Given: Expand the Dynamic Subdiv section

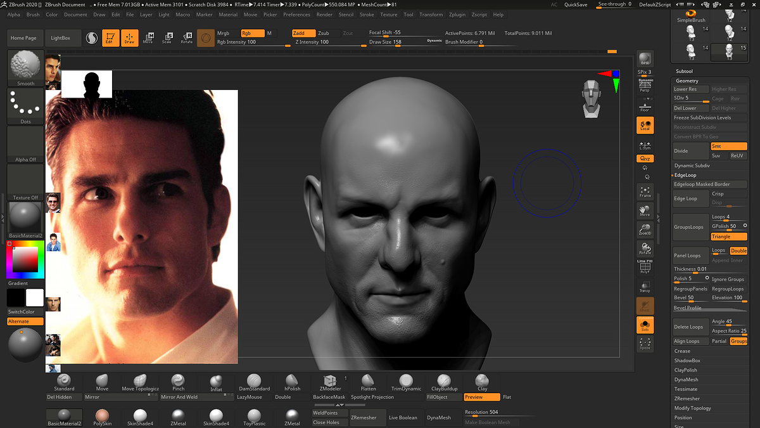Looking at the screenshot, I should point(693,165).
